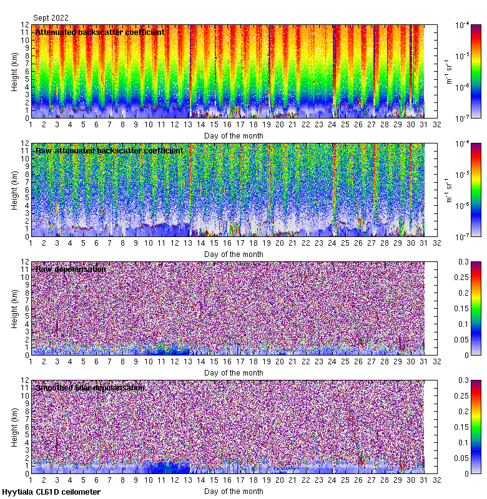Select the "Attenuated backscatter coefficient" top panel title

coord(100,32)
